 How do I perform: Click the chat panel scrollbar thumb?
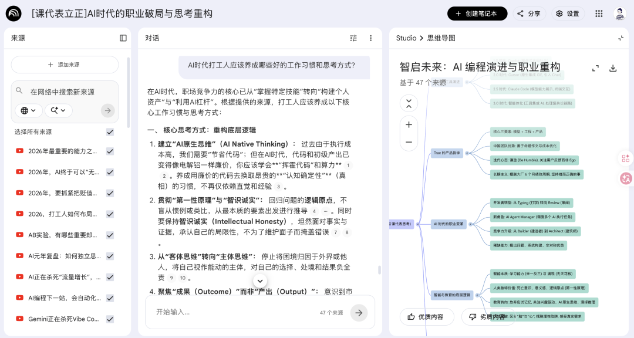click(379, 270)
